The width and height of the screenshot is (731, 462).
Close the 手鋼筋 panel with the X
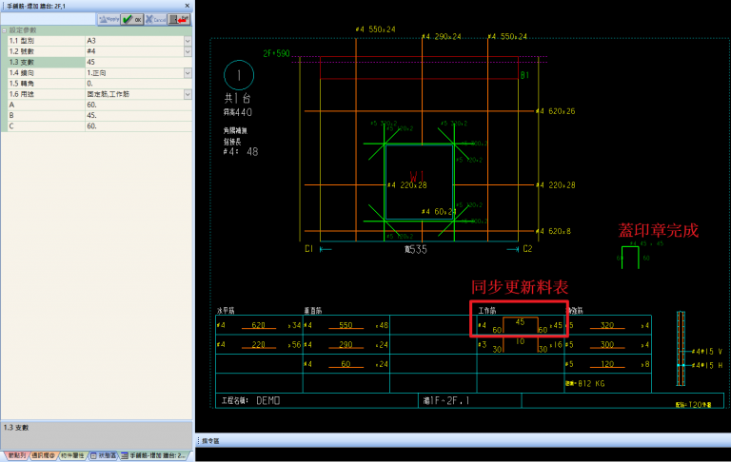tap(187, 6)
